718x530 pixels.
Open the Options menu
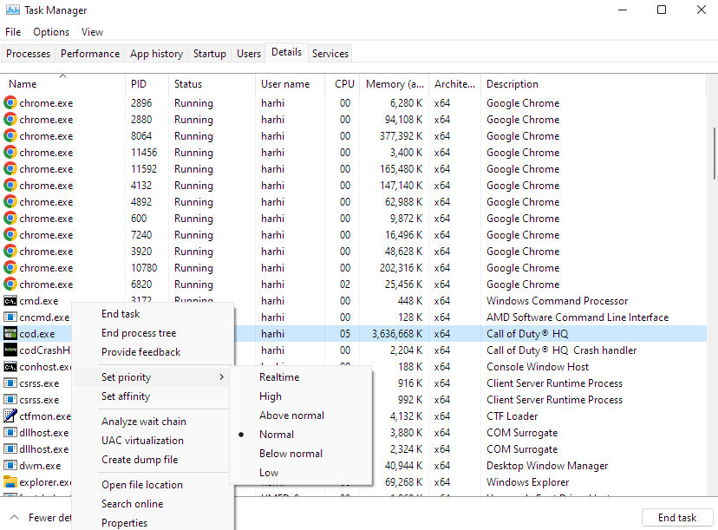click(x=51, y=31)
